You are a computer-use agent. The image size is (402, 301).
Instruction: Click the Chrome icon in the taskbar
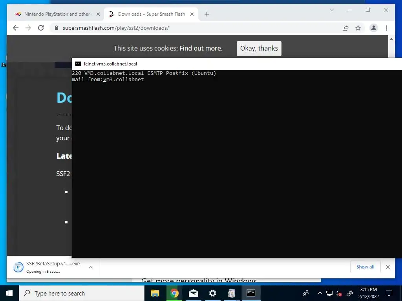(x=174, y=293)
